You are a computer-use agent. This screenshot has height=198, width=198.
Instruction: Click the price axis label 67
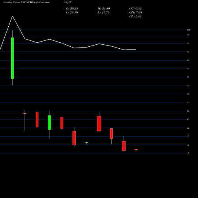[x=188, y=86]
